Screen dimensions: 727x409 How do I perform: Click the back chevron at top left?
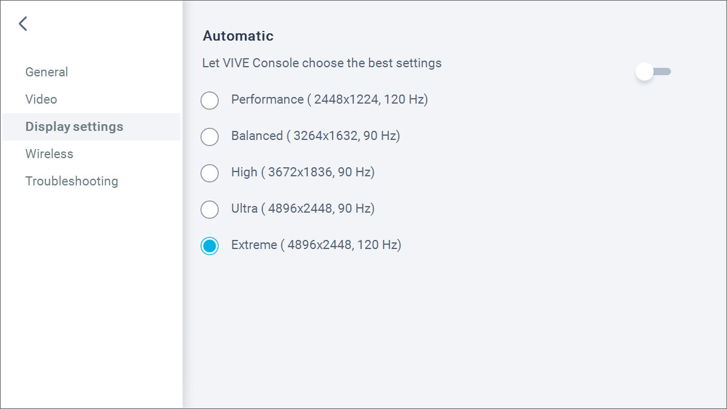click(23, 23)
